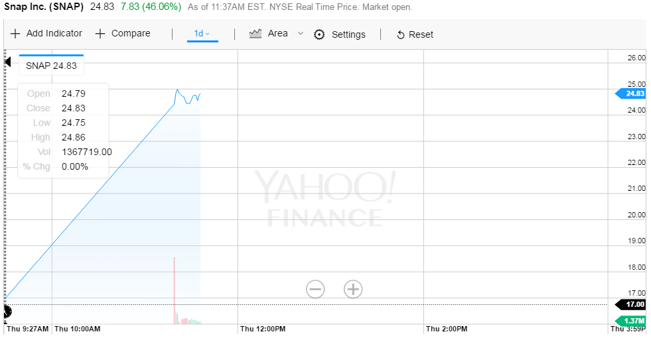Click the tall red volume bar
651x340 pixels.
pyautogui.click(x=174, y=288)
